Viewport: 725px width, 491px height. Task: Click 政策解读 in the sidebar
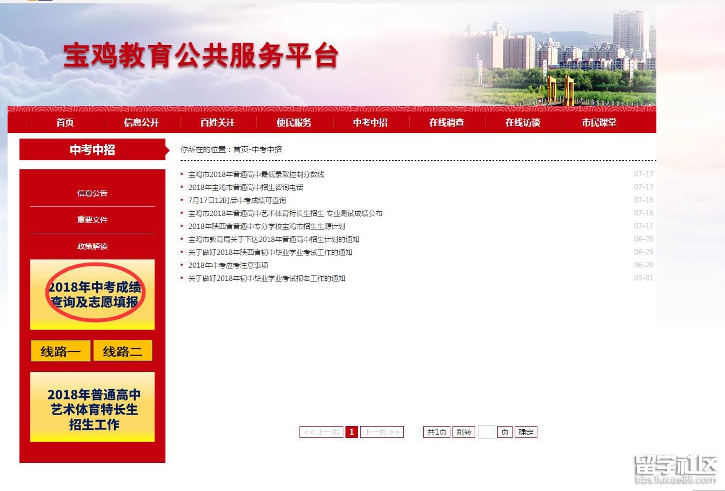pos(92,246)
